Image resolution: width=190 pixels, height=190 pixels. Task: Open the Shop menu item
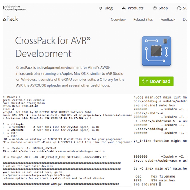click(x=163, y=8)
